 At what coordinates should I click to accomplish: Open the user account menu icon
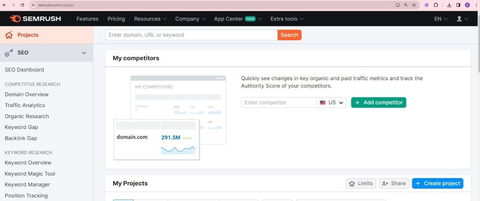[x=459, y=19]
